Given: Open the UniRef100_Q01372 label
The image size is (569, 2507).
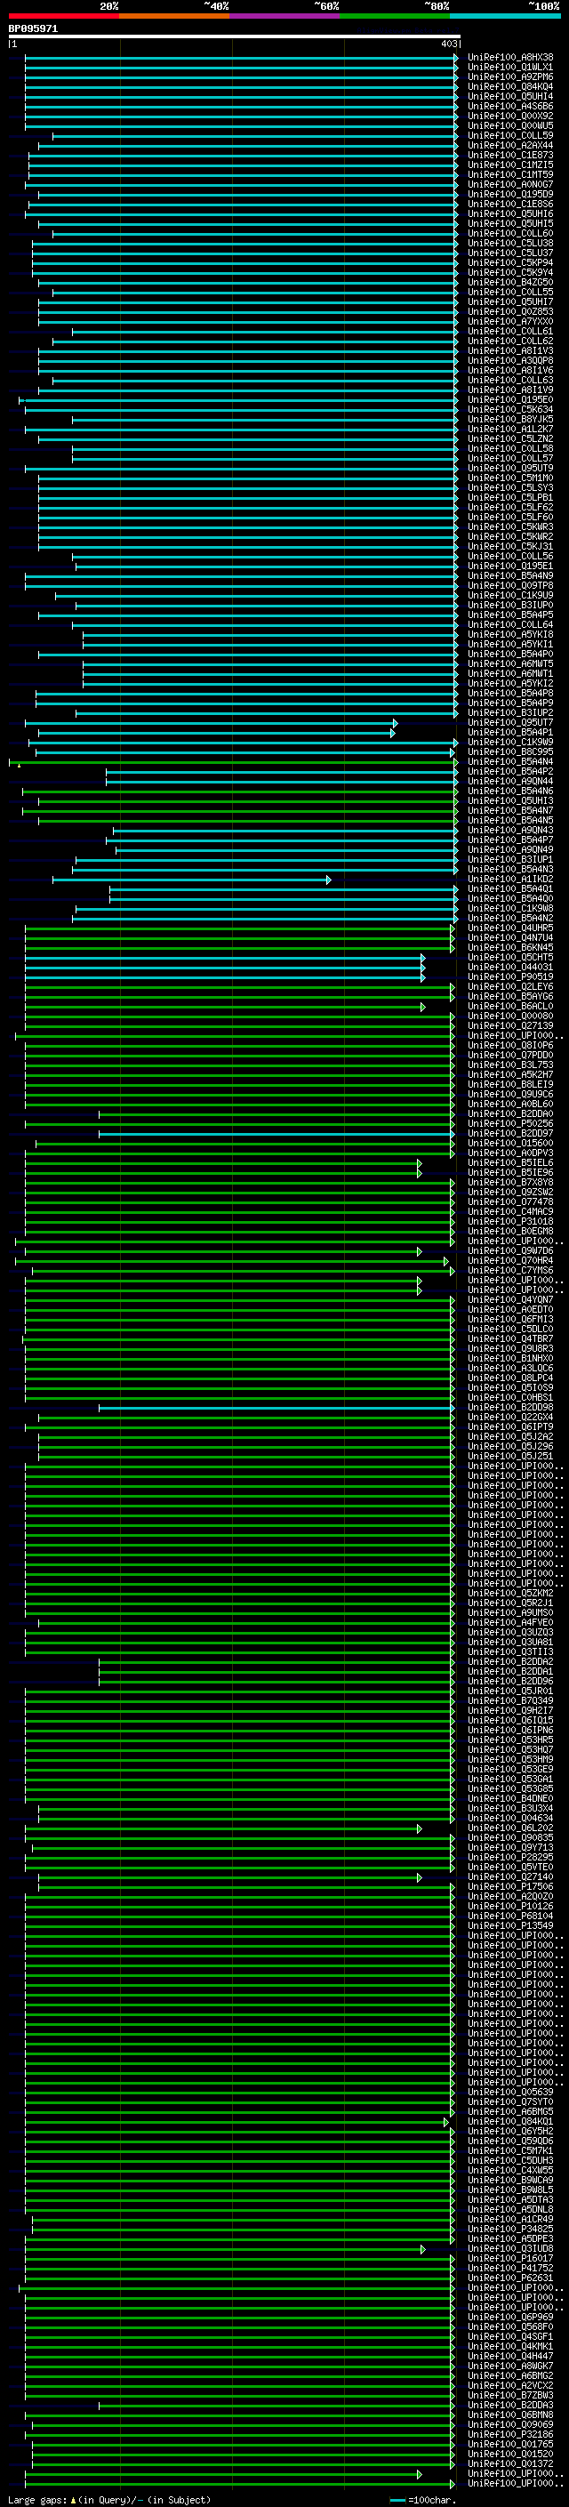Looking at the screenshot, I should click(509, 2464).
